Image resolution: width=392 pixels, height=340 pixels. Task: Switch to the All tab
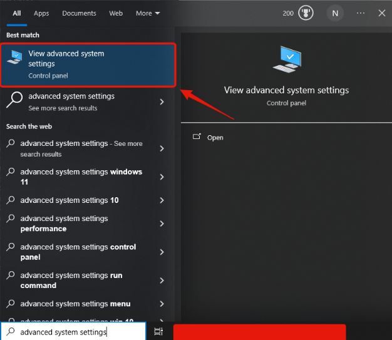coord(17,13)
